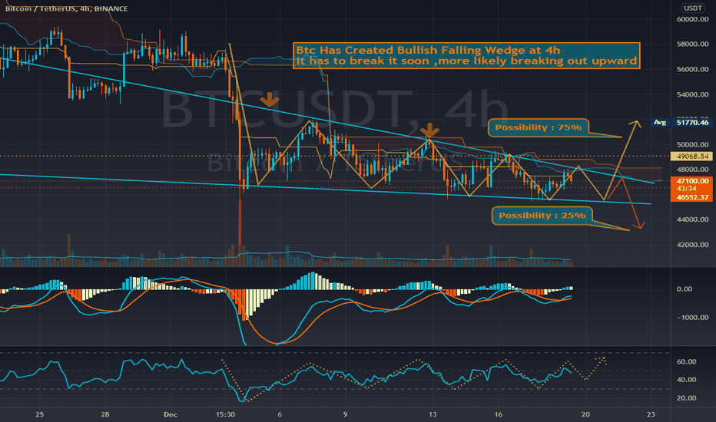
Task: Click the 43:34 candle countdown
Action: pyautogui.click(x=686, y=189)
